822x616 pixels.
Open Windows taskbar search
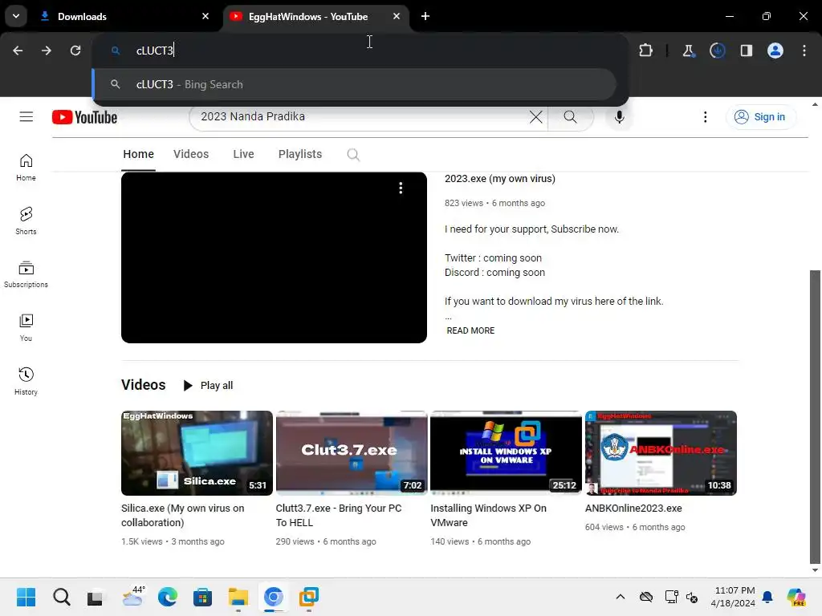[61, 597]
